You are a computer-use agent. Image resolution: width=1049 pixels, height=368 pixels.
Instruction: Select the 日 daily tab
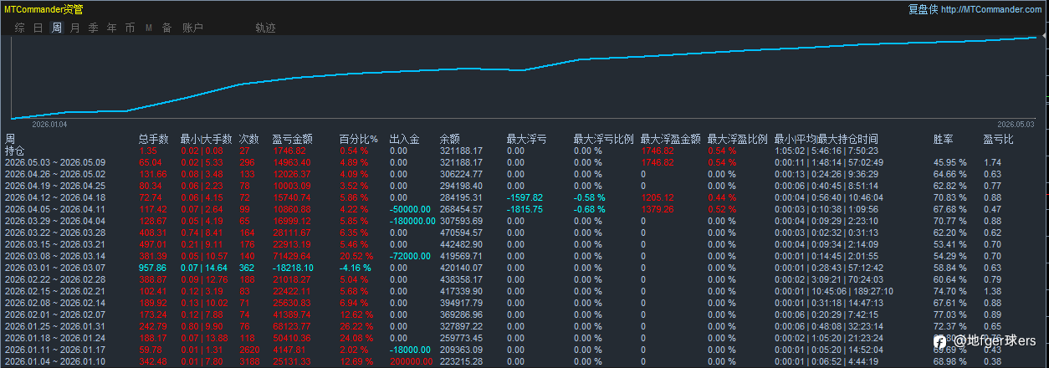coord(38,28)
